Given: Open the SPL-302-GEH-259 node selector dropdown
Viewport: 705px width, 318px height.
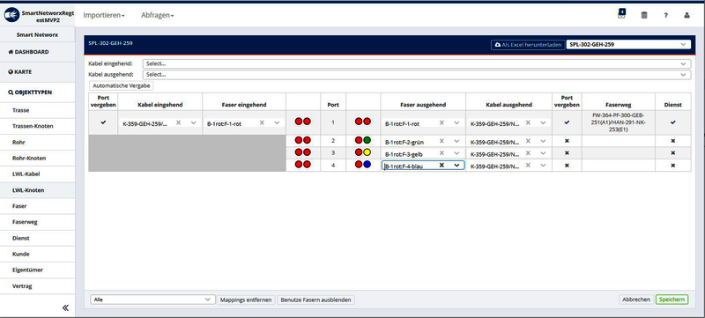Looking at the screenshot, I should 628,44.
